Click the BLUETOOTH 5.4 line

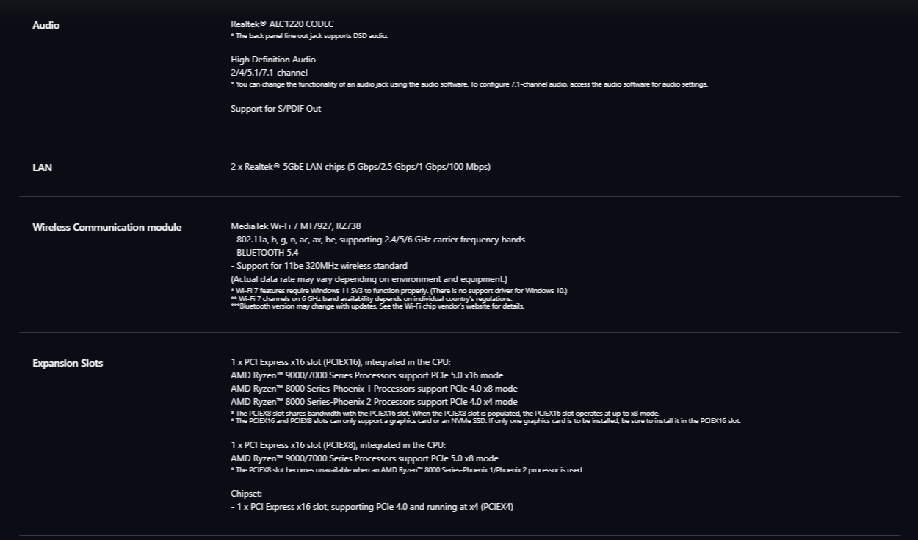264,253
